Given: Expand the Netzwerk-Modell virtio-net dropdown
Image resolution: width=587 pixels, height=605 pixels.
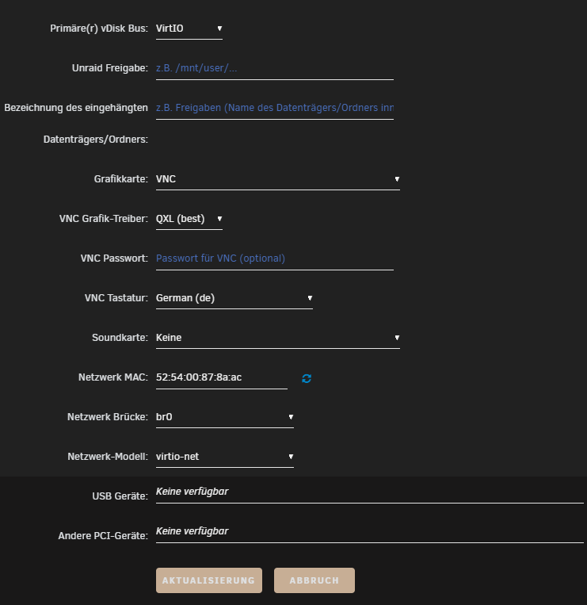Looking at the screenshot, I should coord(224,457).
